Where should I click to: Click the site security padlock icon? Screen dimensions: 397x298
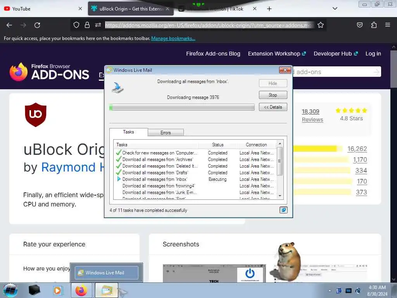point(87,25)
